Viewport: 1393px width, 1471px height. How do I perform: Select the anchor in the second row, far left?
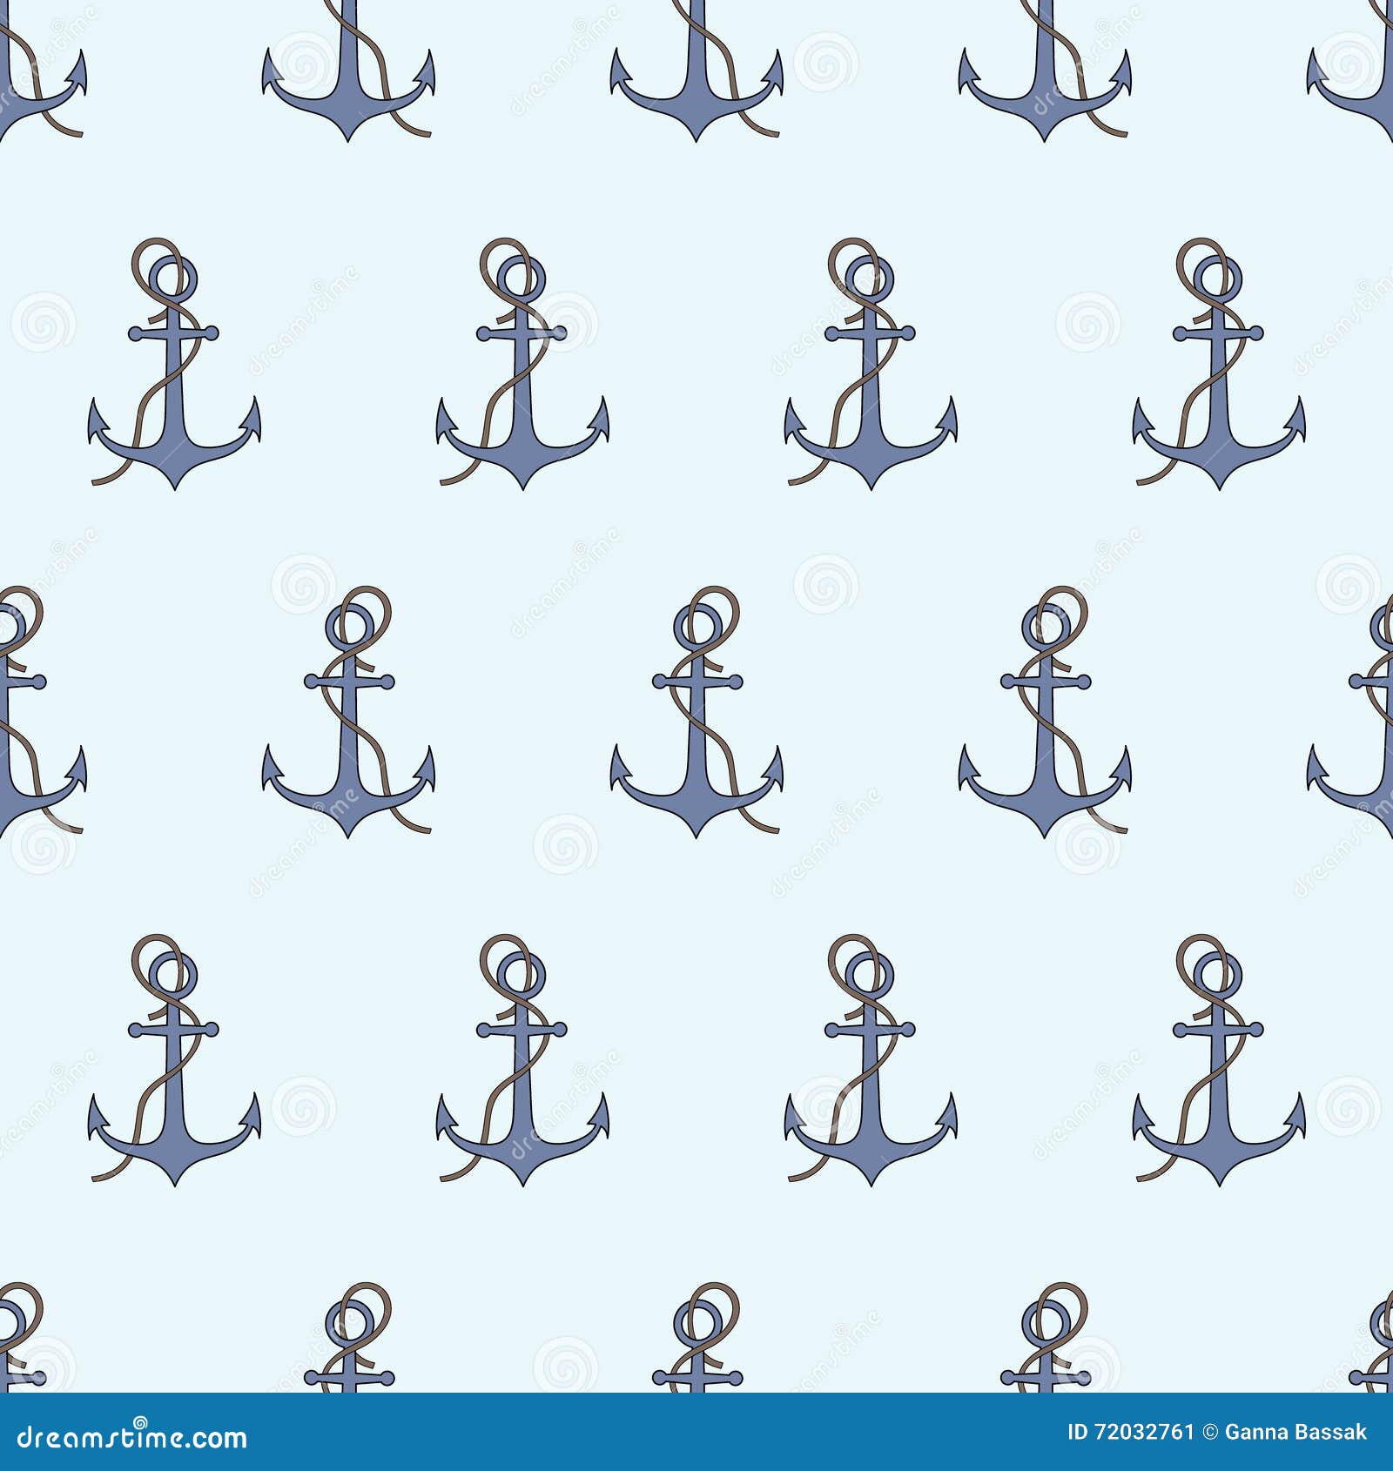[x=174, y=366]
